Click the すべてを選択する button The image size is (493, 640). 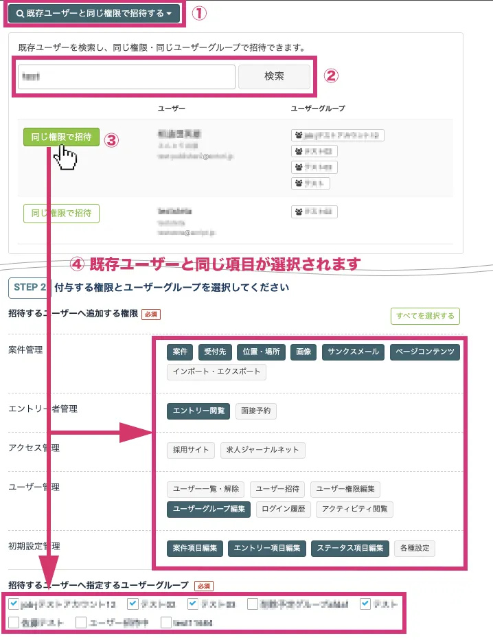click(x=424, y=316)
